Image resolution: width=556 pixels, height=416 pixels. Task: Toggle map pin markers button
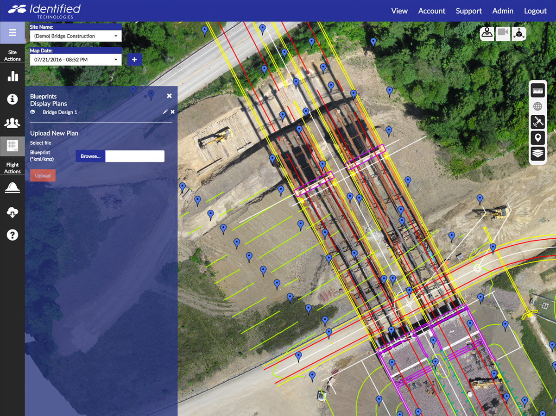click(x=538, y=137)
